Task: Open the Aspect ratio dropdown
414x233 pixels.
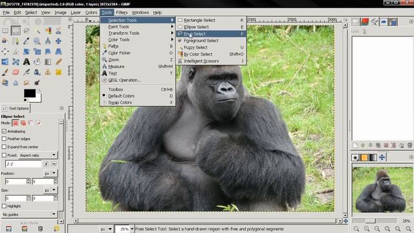Action: [38, 155]
